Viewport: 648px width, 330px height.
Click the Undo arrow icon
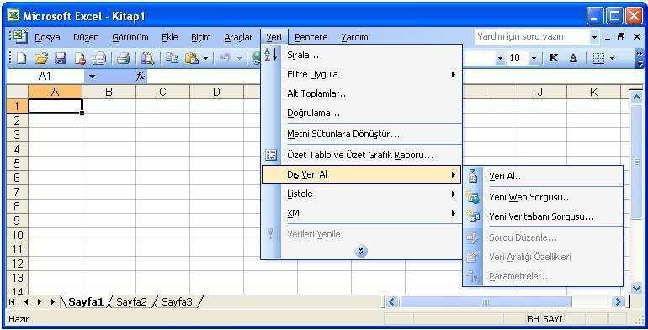pos(226,58)
